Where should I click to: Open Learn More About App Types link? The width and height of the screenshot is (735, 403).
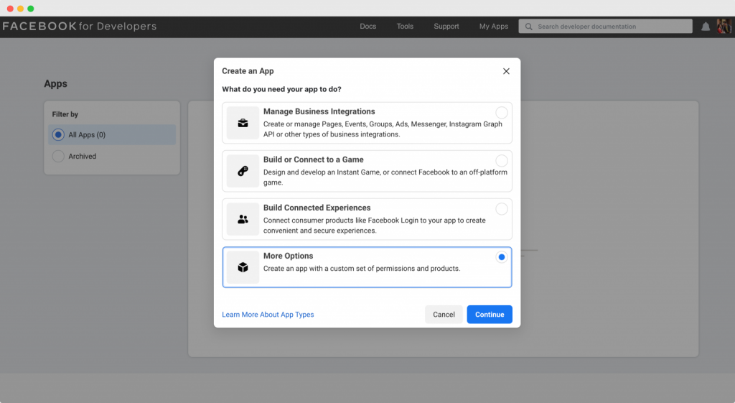[268, 315]
